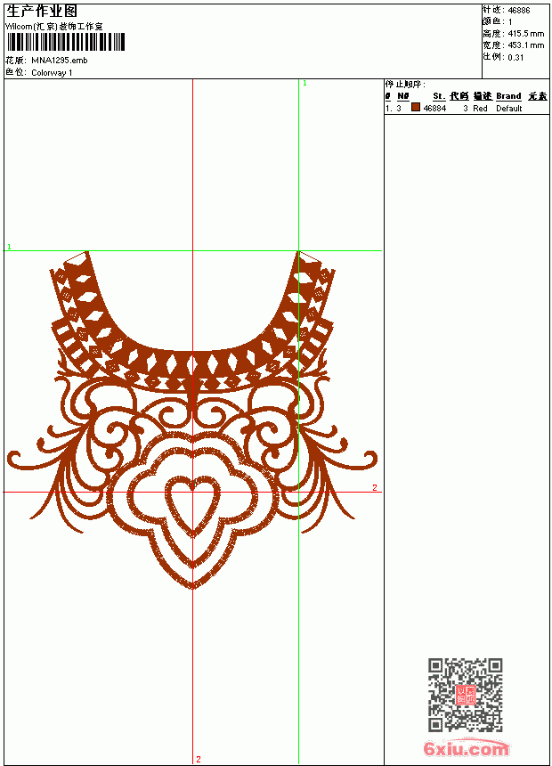Viewport: 552px width, 766px height.
Task: Click the scale value 0.31
Action: click(515, 57)
